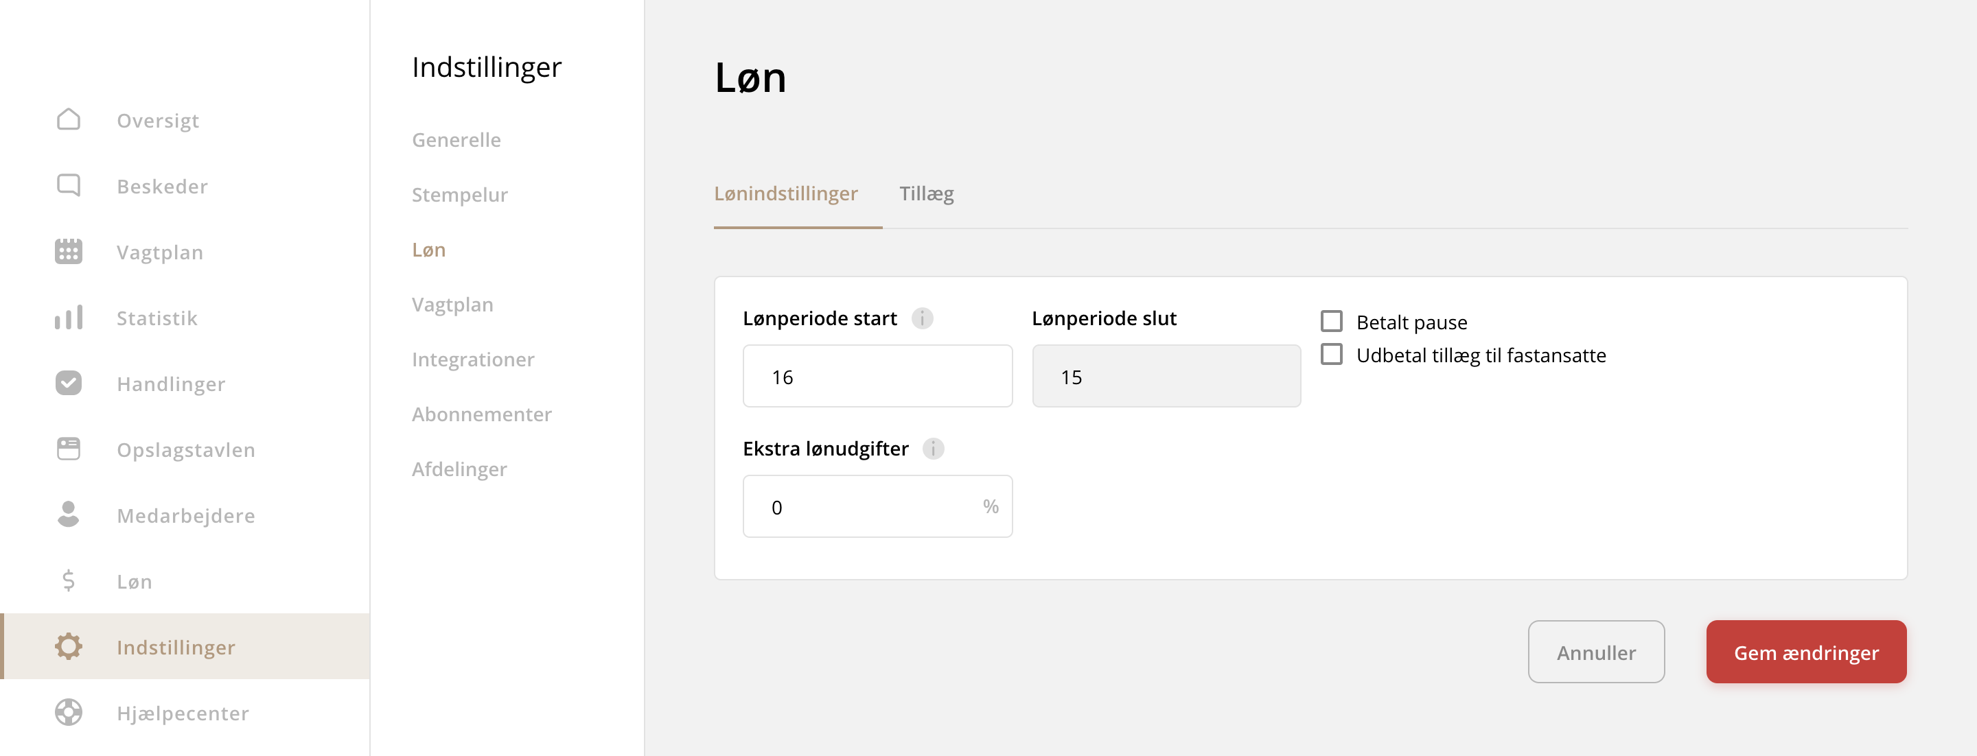1977x756 pixels.
Task: Open Løn via the dollar sign icon
Action: tap(69, 580)
